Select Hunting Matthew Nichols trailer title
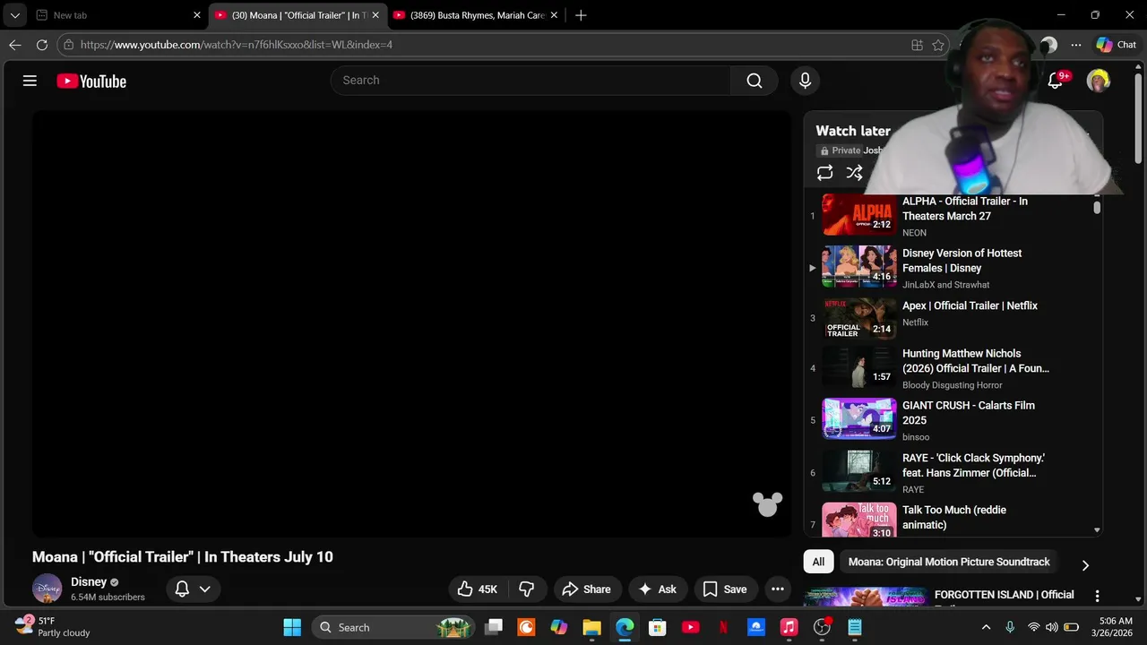 976,361
